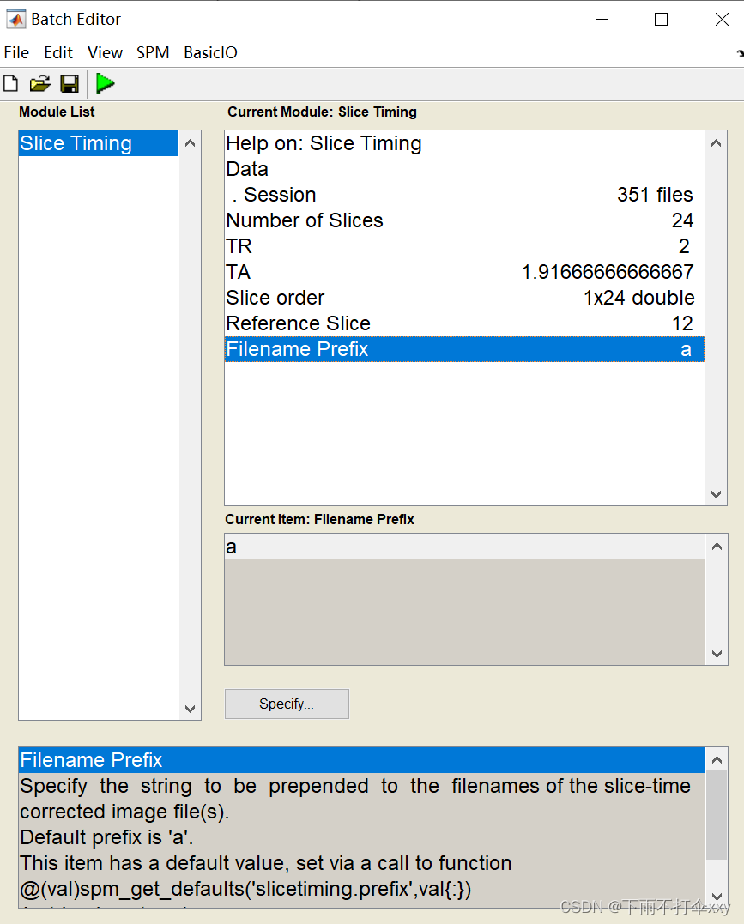This screenshot has width=744, height=924.
Task: Select the Session 351 files row
Action: pos(464,195)
